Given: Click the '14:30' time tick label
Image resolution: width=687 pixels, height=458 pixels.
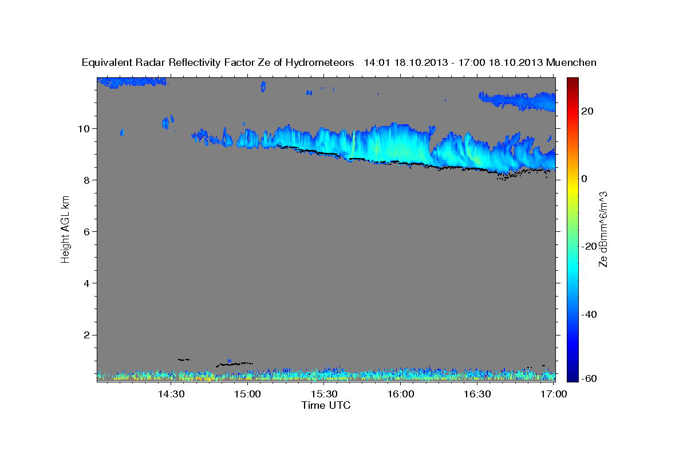Looking at the screenshot, I should click(171, 394).
